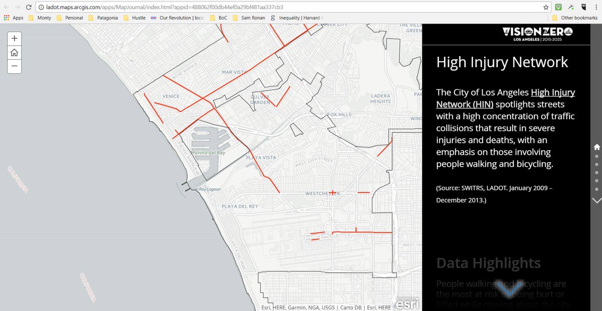
Task: Click the address bar URL field
Action: point(291,8)
